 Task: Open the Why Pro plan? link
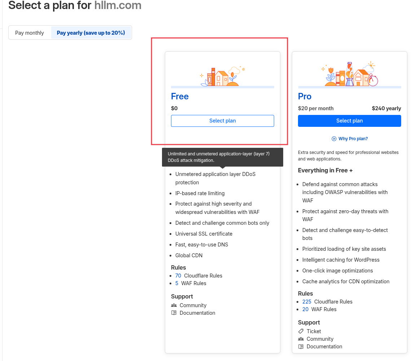coord(353,139)
